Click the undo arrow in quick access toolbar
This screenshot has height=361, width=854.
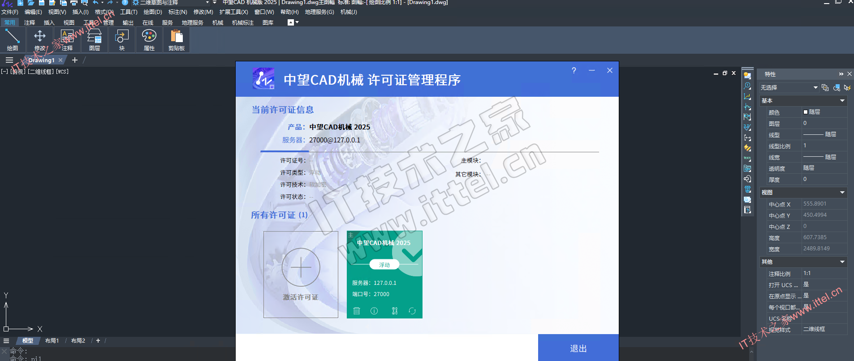click(95, 3)
